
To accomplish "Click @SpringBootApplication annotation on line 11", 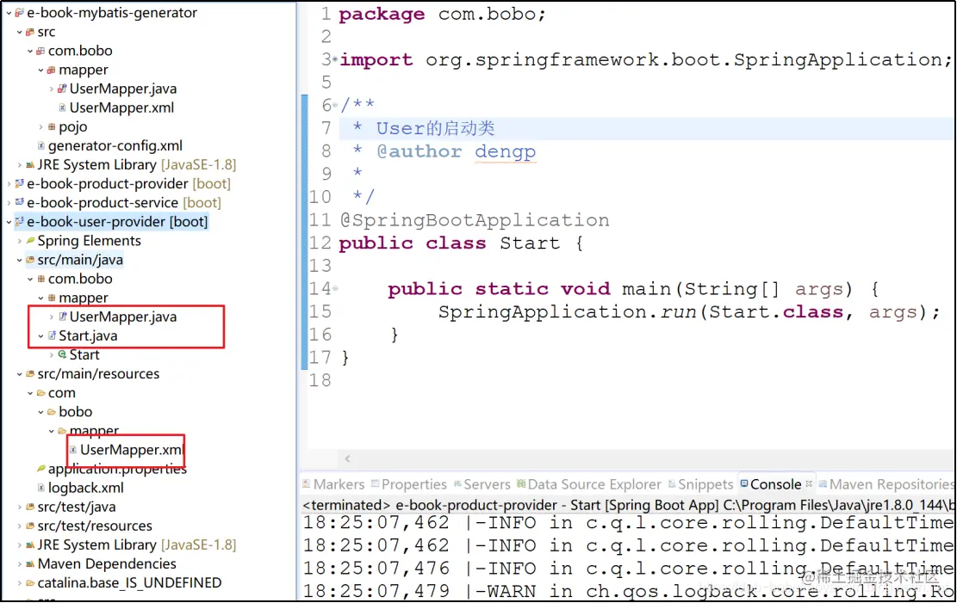I will coord(475,220).
